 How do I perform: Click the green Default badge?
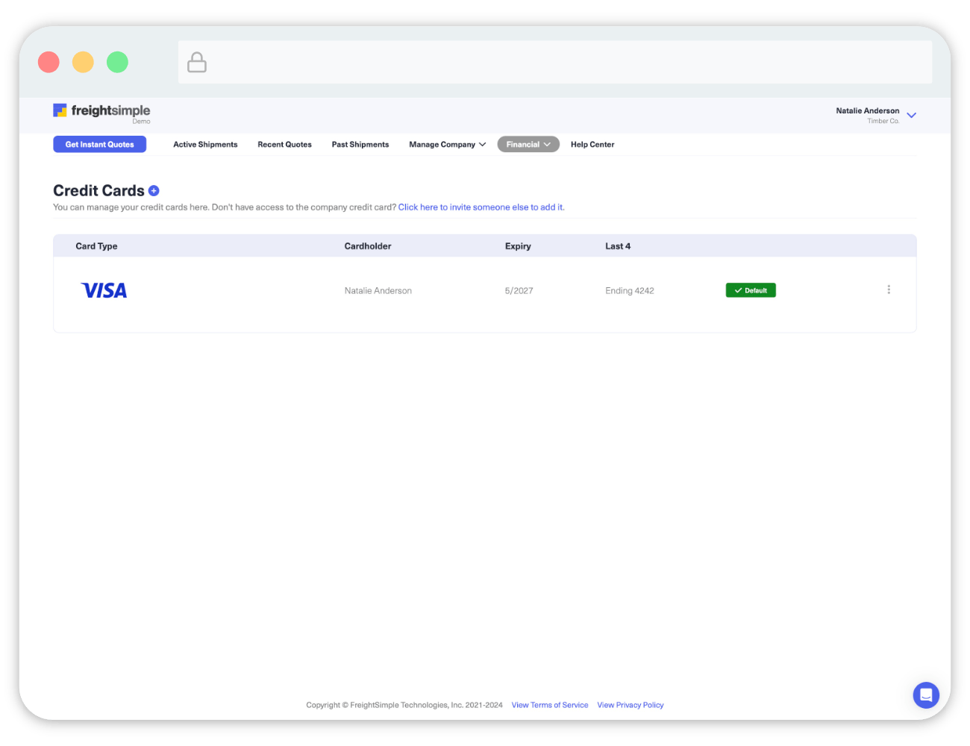[x=750, y=290]
